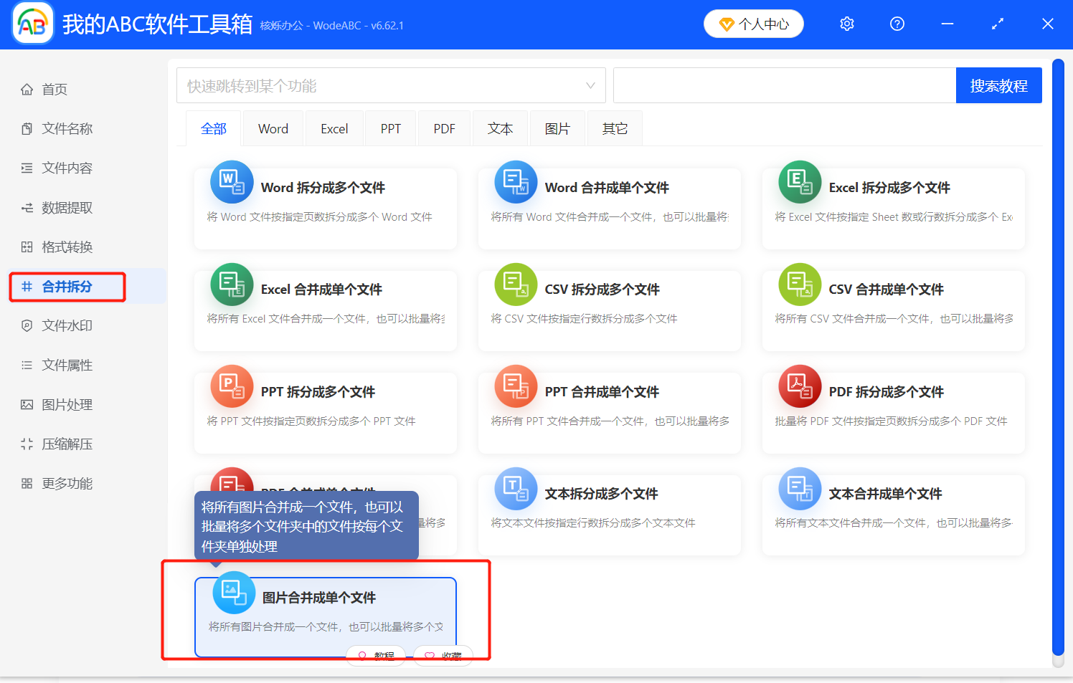Select the 其它 category tab
This screenshot has height=683, width=1073.
pyautogui.click(x=614, y=128)
